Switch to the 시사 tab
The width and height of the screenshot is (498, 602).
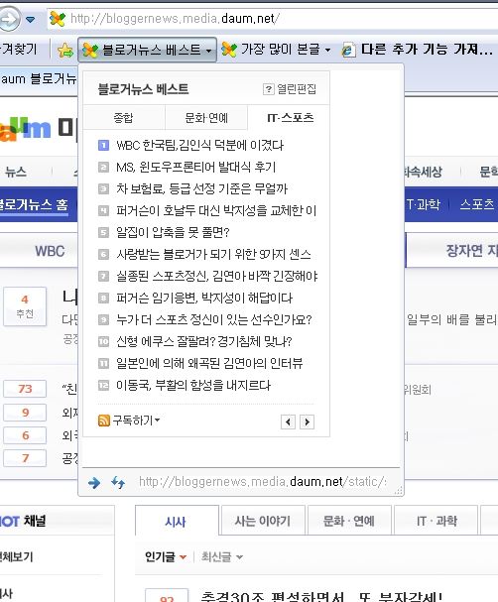[x=177, y=521]
